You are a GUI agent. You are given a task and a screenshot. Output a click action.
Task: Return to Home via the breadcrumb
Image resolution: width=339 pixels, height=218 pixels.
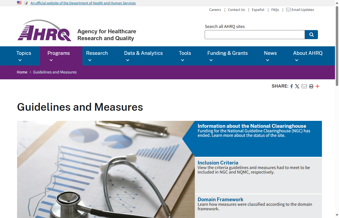click(x=22, y=72)
